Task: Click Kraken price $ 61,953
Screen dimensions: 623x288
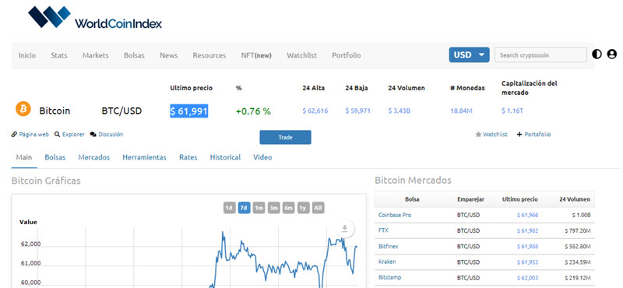Action: 528,262
